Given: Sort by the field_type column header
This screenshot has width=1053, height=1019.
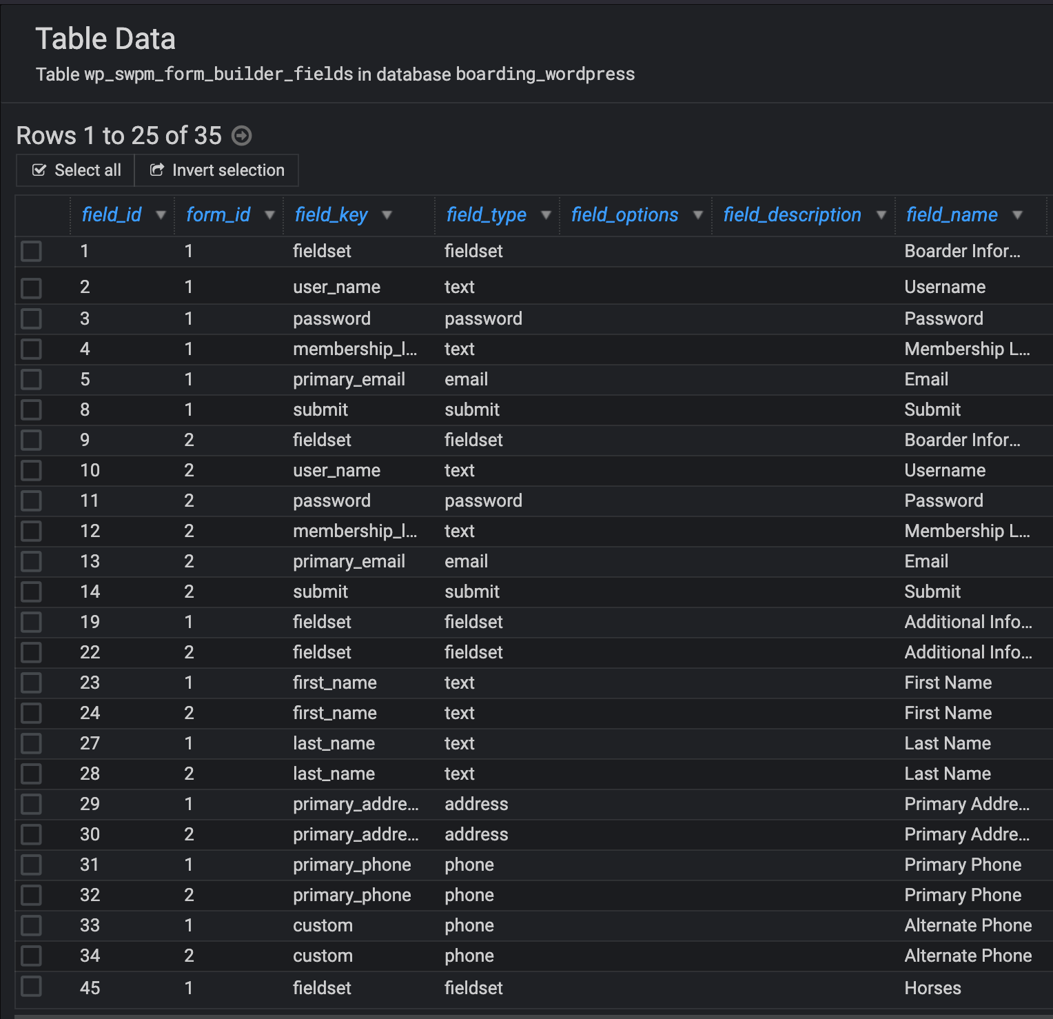Looking at the screenshot, I should point(486,215).
